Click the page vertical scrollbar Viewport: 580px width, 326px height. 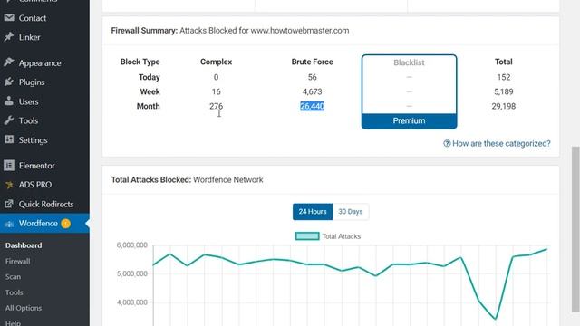pyautogui.click(x=575, y=229)
